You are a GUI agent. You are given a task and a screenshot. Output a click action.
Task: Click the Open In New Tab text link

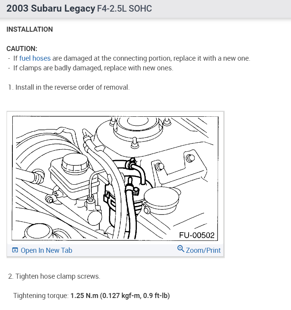[46, 250]
